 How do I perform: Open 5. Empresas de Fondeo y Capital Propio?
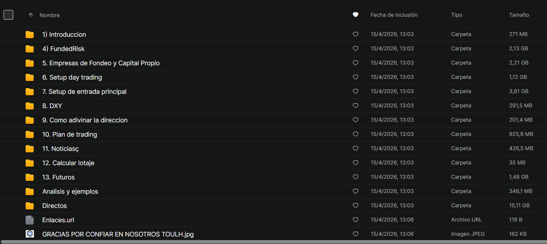[101, 63]
